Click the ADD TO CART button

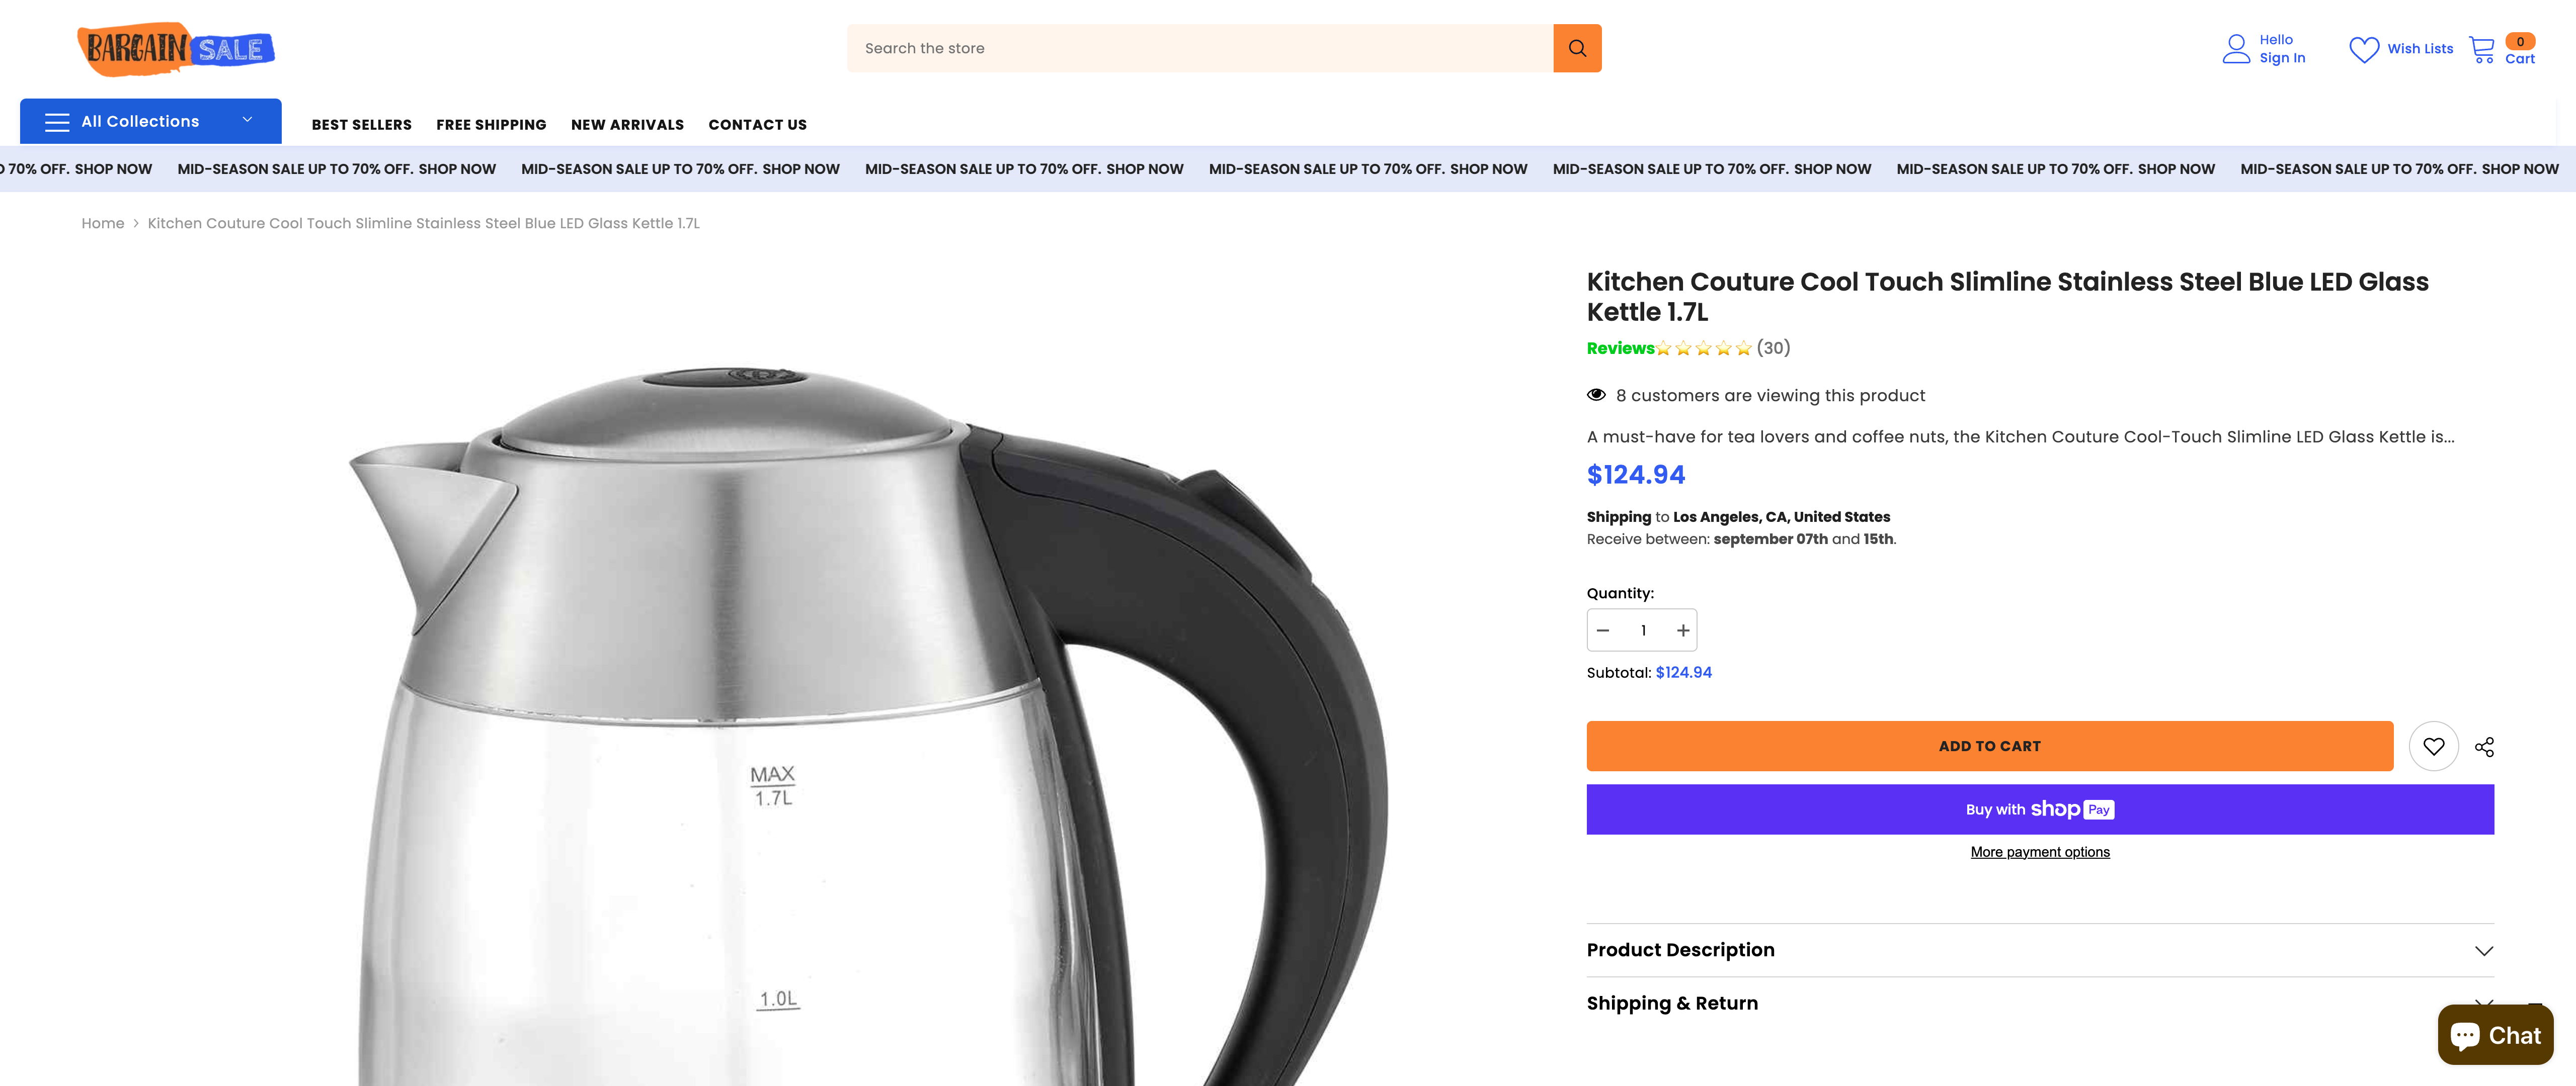1989,745
